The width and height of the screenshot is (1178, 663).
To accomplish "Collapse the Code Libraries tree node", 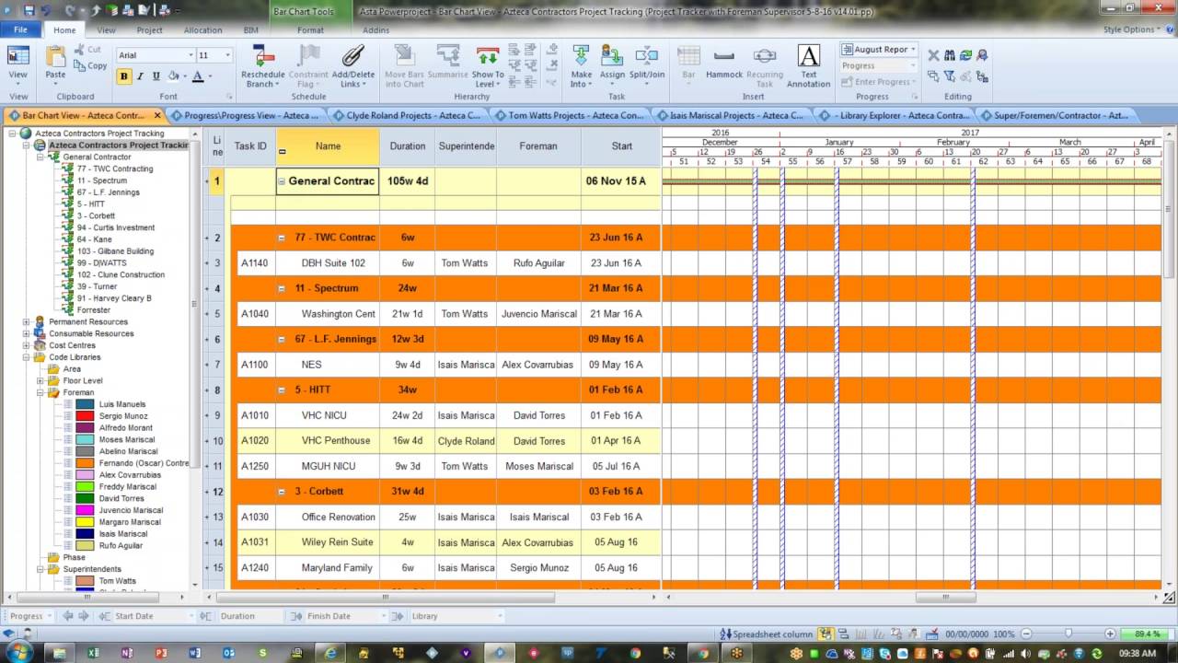I will (x=27, y=357).
